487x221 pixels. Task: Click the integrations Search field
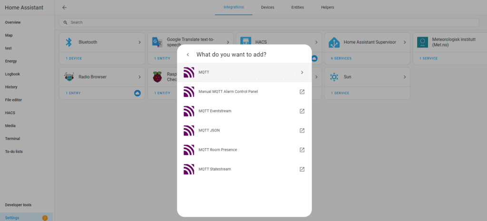[269, 23]
